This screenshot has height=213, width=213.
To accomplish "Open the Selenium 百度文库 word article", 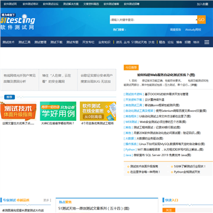I will click(181, 111).
